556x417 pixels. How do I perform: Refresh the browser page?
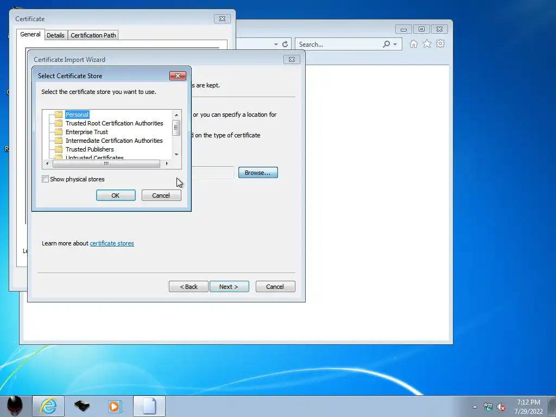285,44
